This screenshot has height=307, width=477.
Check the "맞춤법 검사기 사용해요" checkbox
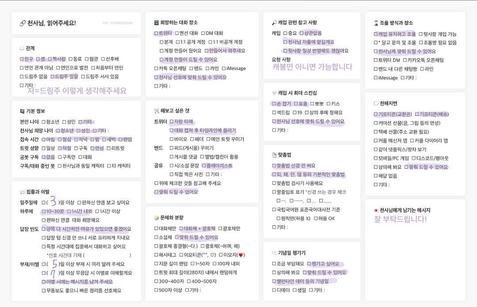pos(274,183)
